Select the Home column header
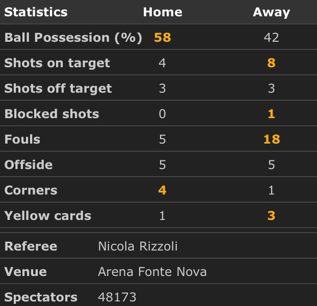 (x=162, y=12)
